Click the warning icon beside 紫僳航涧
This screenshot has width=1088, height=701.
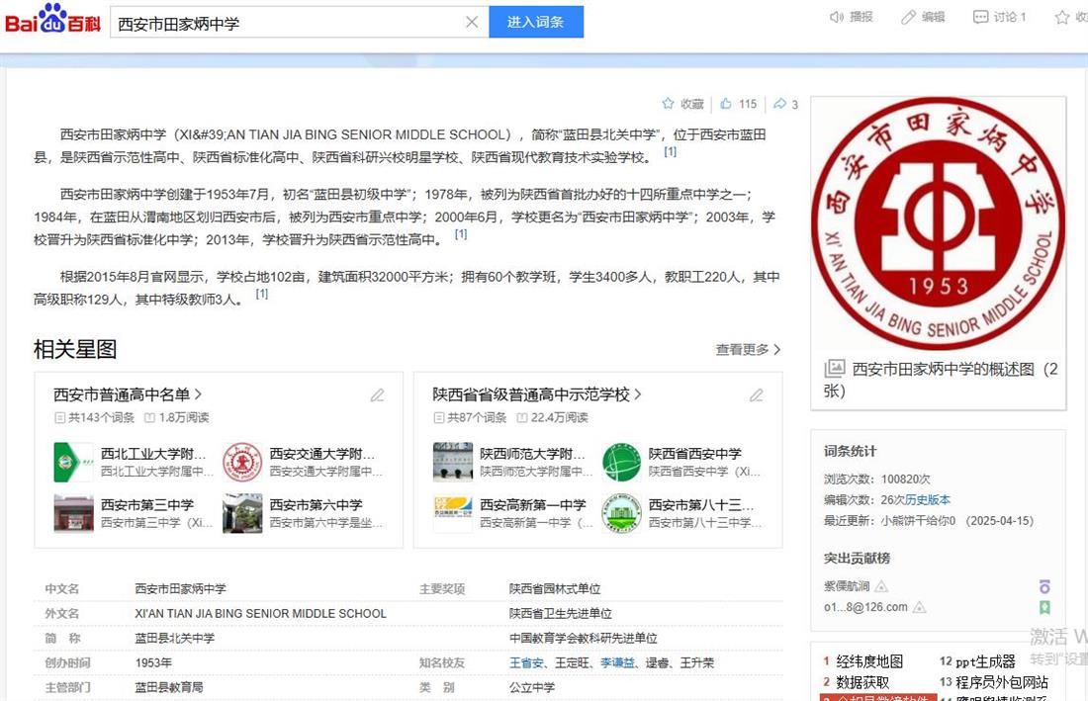click(881, 586)
